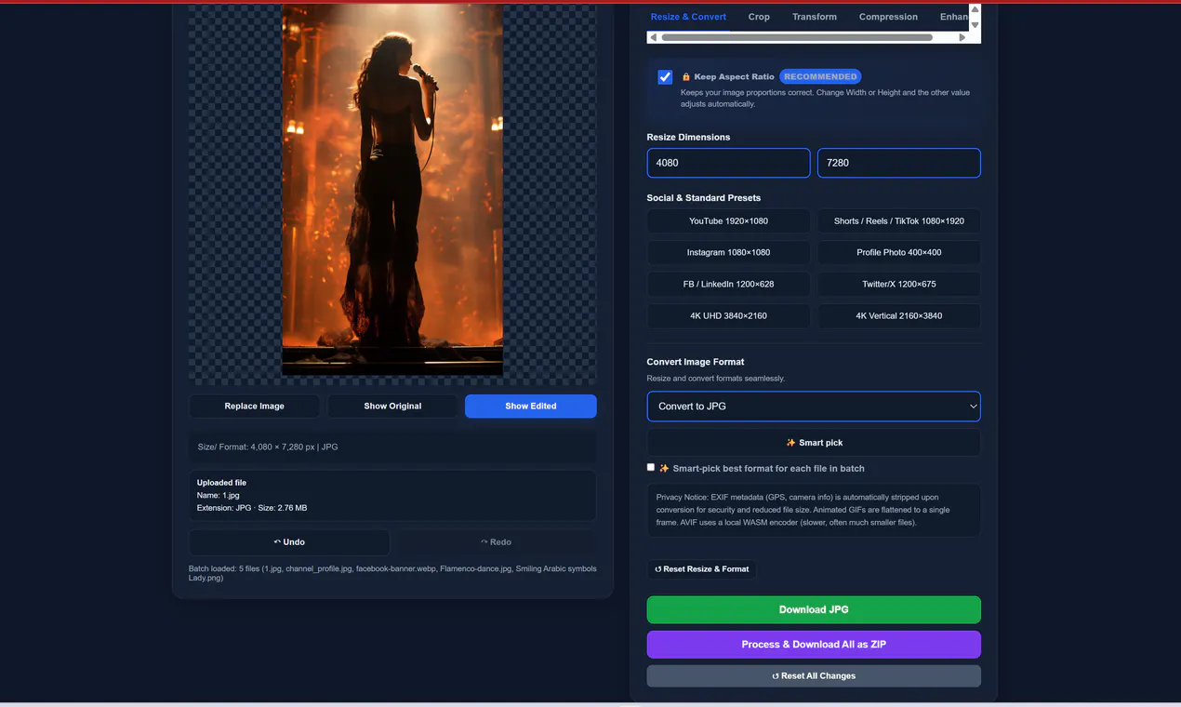This screenshot has height=707, width=1181.
Task: Click Reset All Changes
Action: click(814, 676)
